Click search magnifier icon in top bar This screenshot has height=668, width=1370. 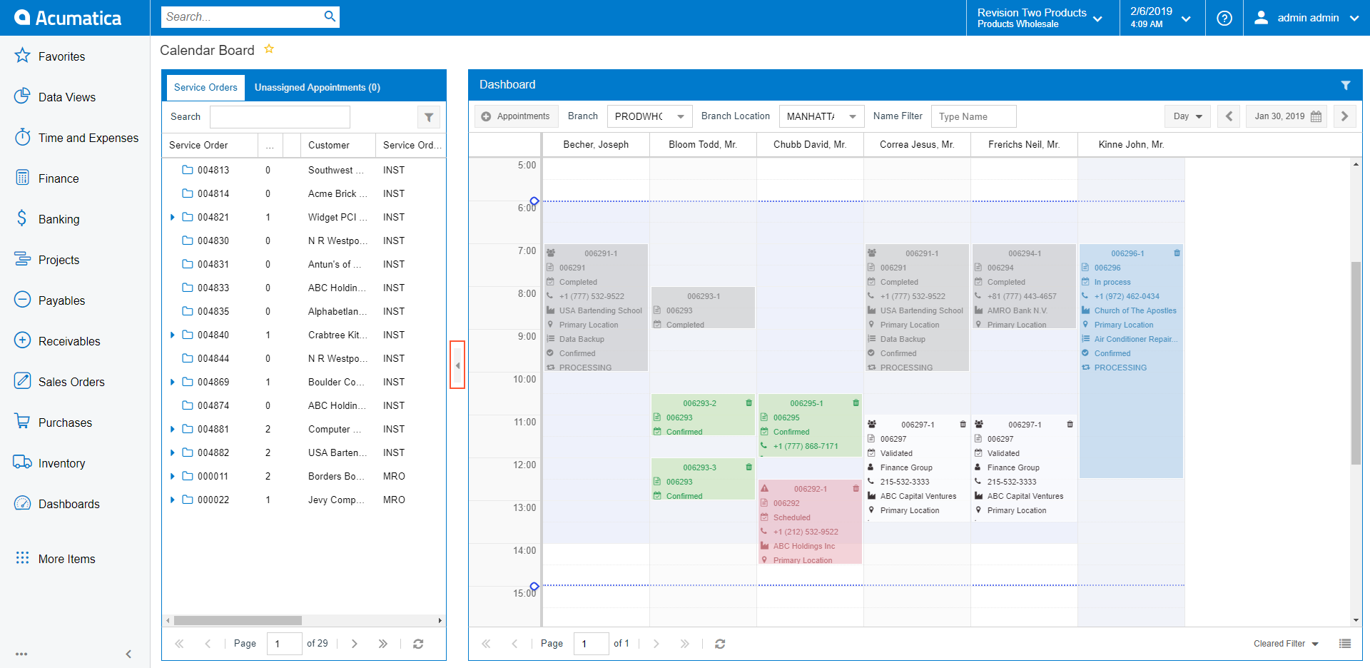click(330, 16)
